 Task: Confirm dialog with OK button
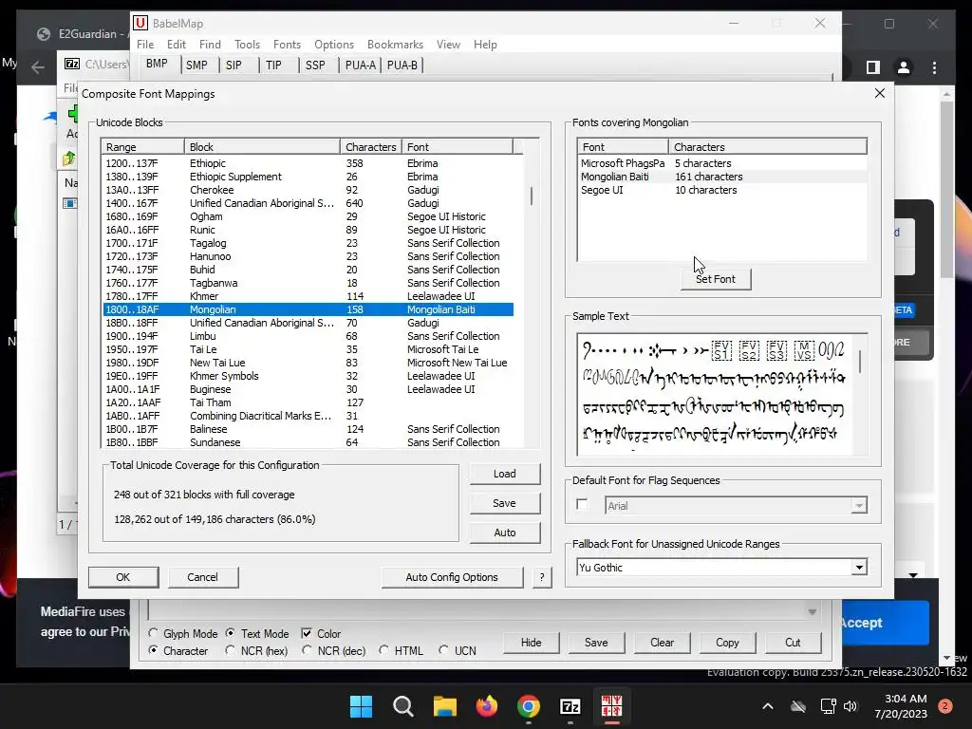(x=122, y=577)
